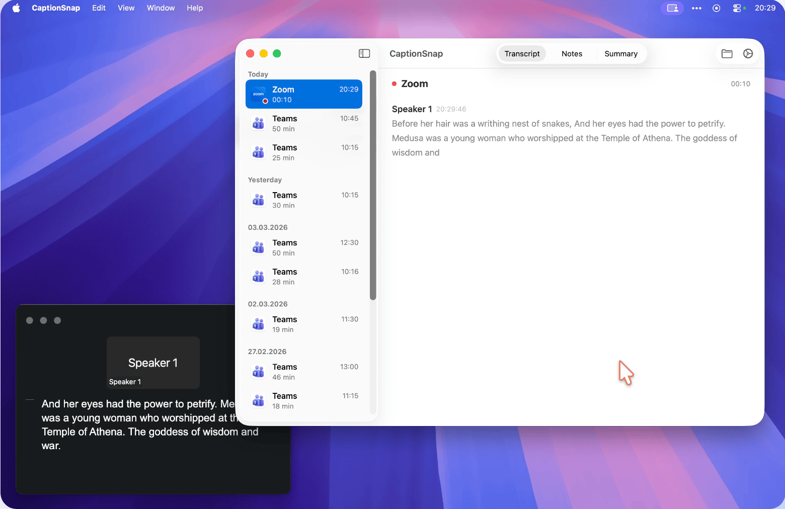Screen dimensions: 785x509
Task: Click the circular record menu bar icon
Action: 717,8
